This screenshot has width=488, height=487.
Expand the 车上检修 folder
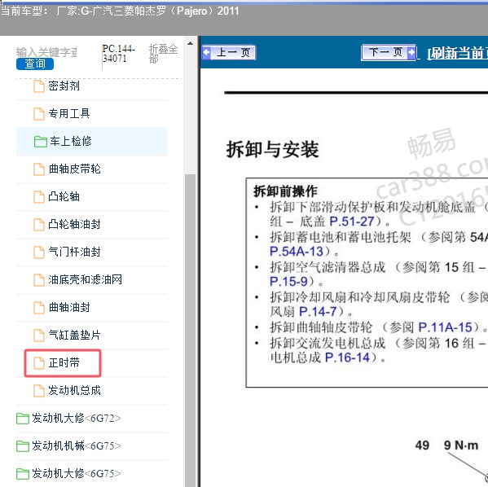click(x=71, y=141)
